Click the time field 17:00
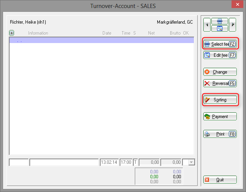Screen dimensions: 246x192 [x=126, y=162]
